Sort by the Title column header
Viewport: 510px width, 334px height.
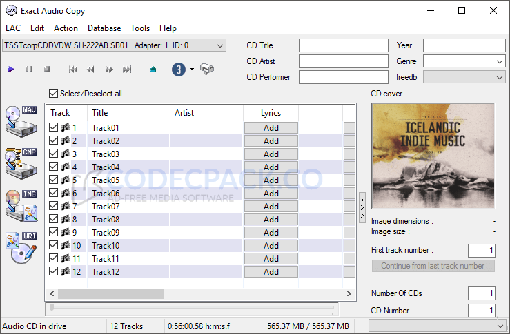pyautogui.click(x=128, y=113)
